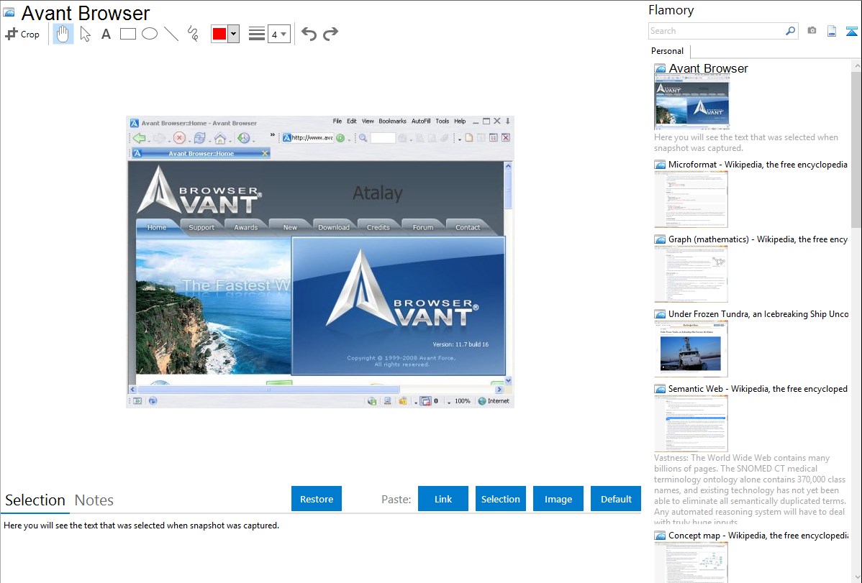Click the green Back arrow in Avant Browser
This screenshot has height=583, width=862.
pyautogui.click(x=139, y=138)
